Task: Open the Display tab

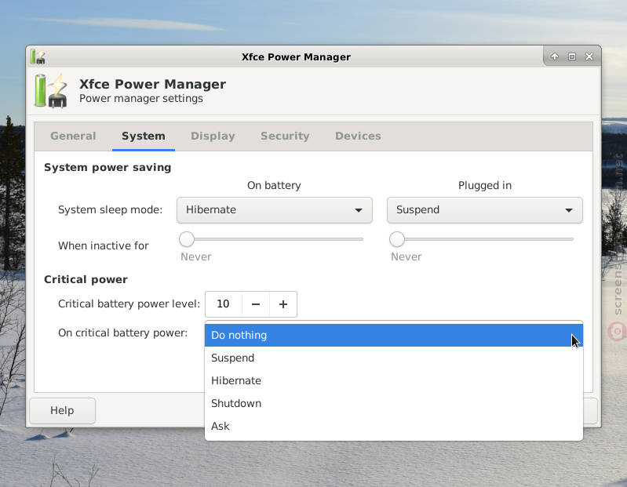Action: [213, 136]
